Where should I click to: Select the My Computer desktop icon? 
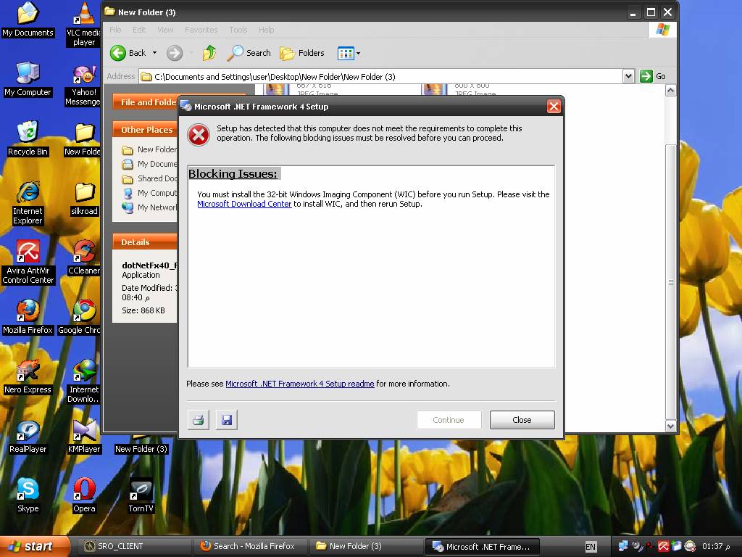(x=28, y=79)
